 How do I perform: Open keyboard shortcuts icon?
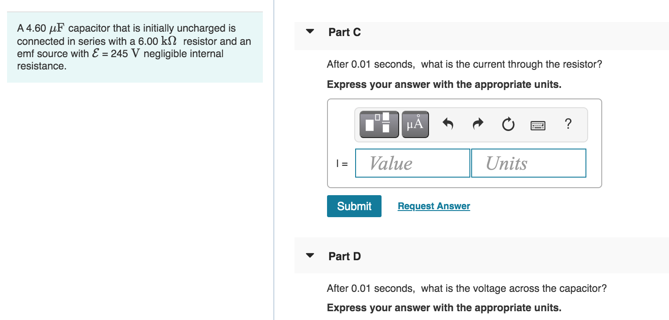(x=538, y=126)
